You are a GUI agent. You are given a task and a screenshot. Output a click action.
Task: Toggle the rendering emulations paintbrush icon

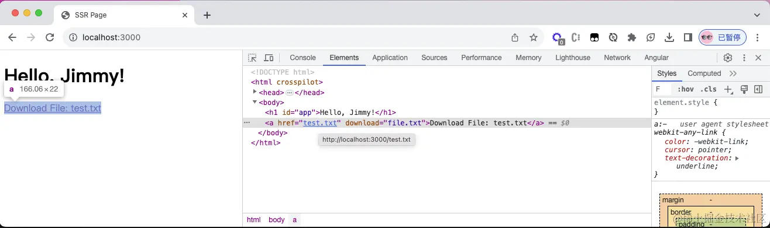744,89
